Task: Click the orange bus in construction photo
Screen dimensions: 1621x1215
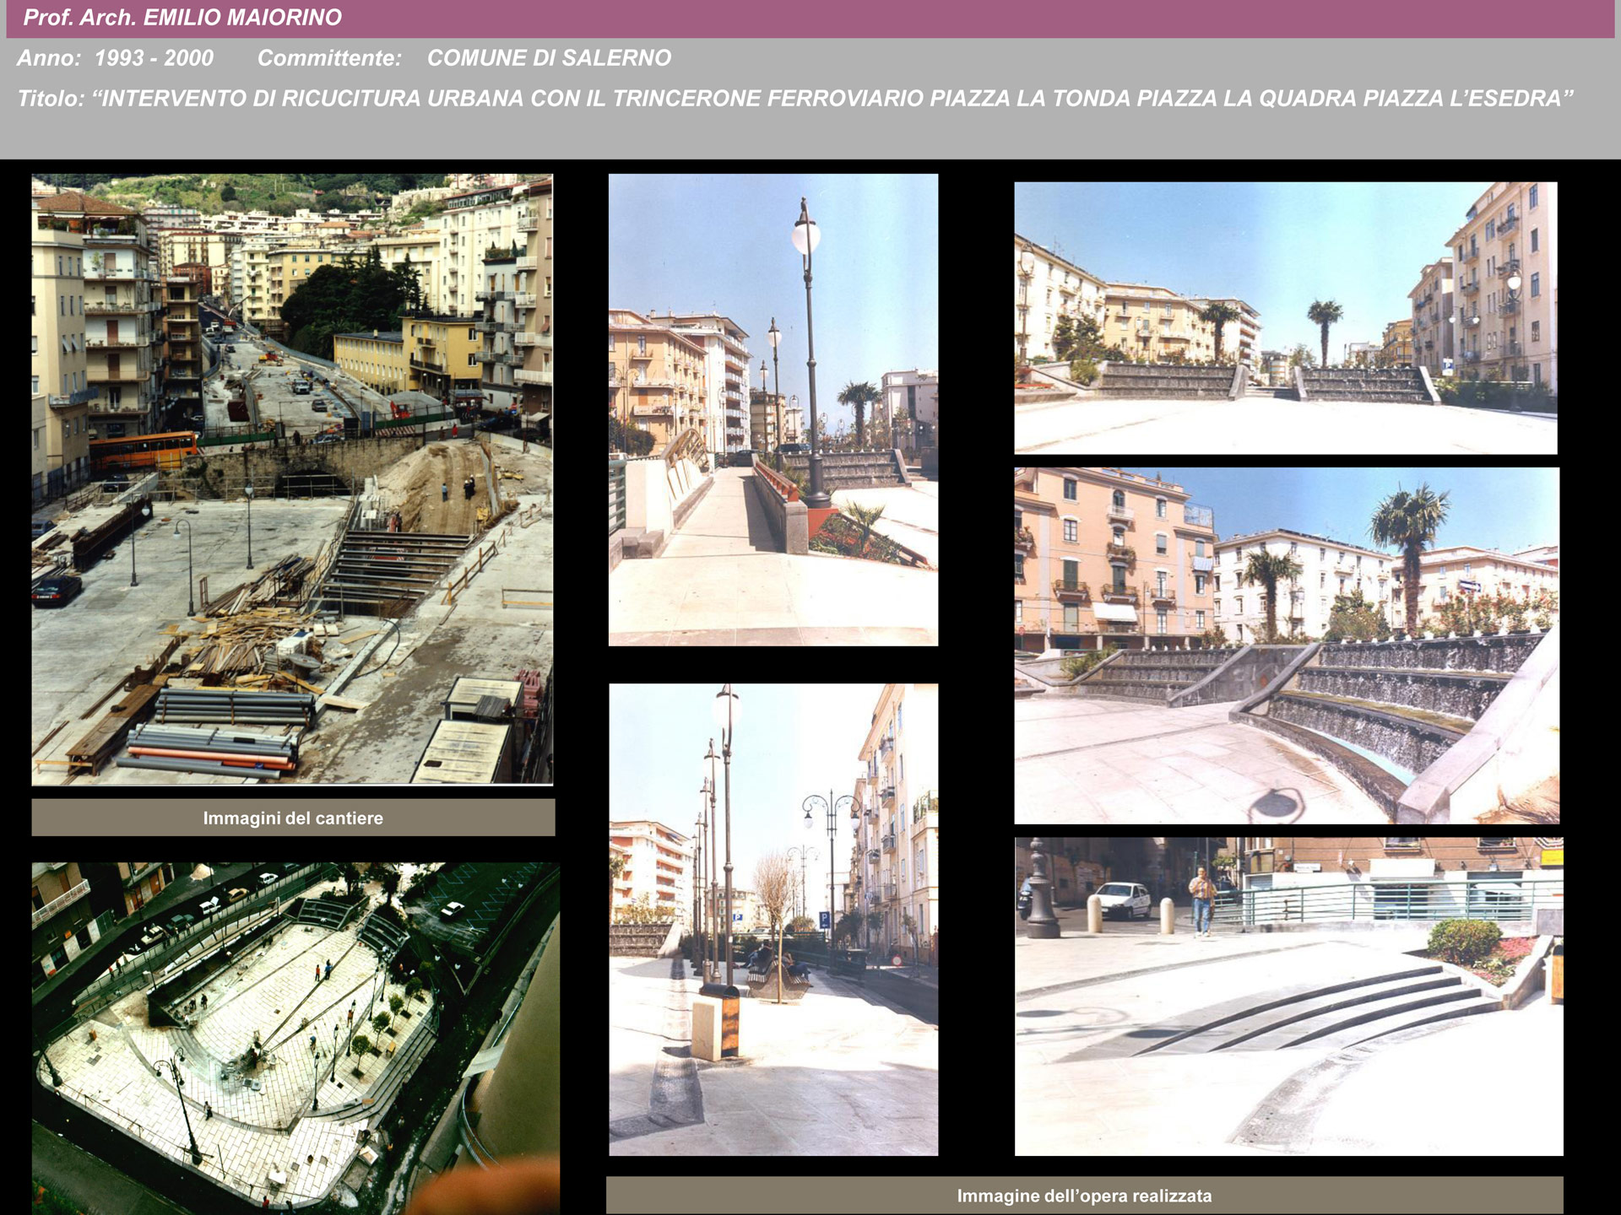Action: tap(144, 448)
